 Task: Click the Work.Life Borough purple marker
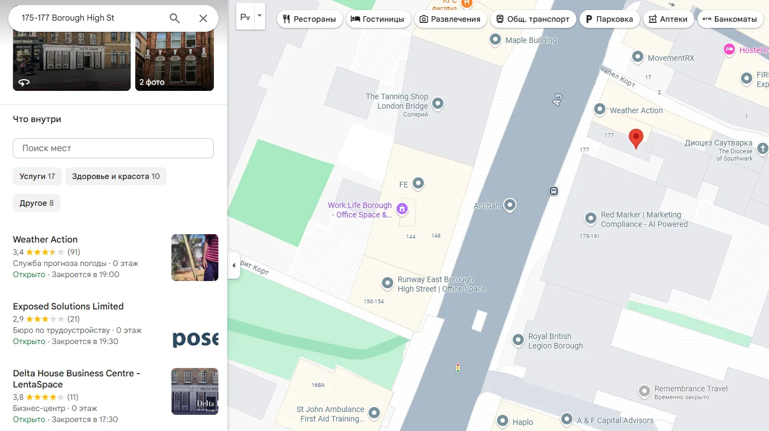coord(402,209)
